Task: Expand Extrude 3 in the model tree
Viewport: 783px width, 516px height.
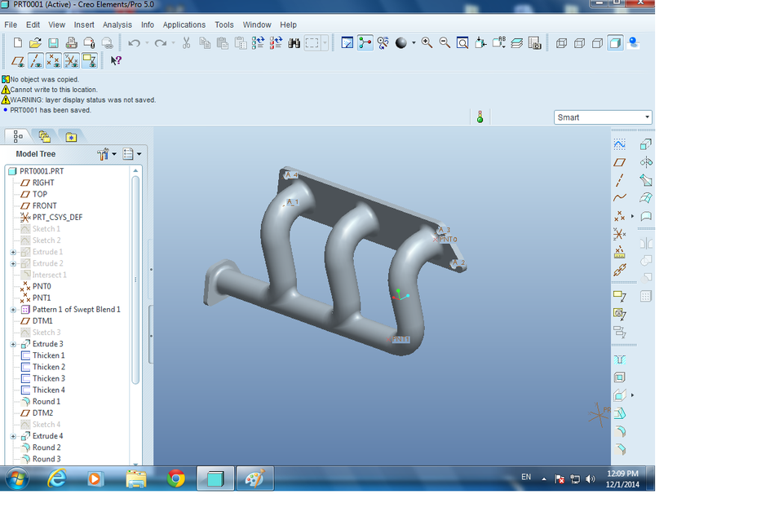Action: [x=11, y=344]
